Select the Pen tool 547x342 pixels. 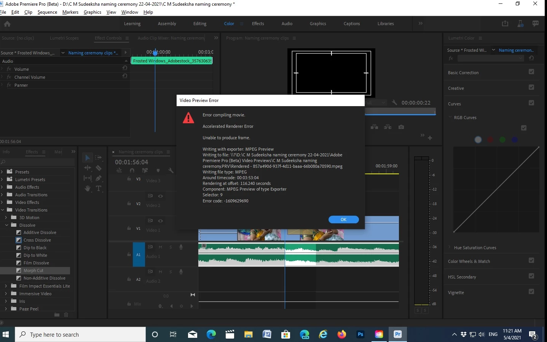99,178
